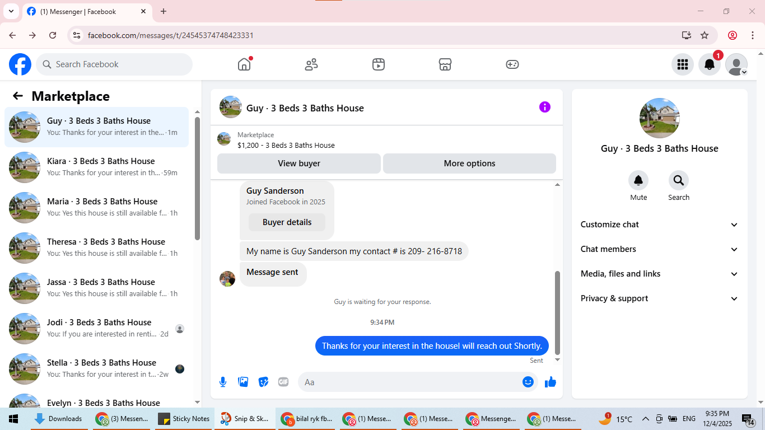The height and width of the screenshot is (430, 765).
Task: Open the Marketplace storefront icon
Action: coord(445,64)
